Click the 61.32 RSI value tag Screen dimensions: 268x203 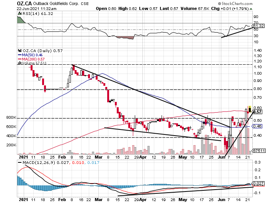pyautogui.click(x=258, y=26)
